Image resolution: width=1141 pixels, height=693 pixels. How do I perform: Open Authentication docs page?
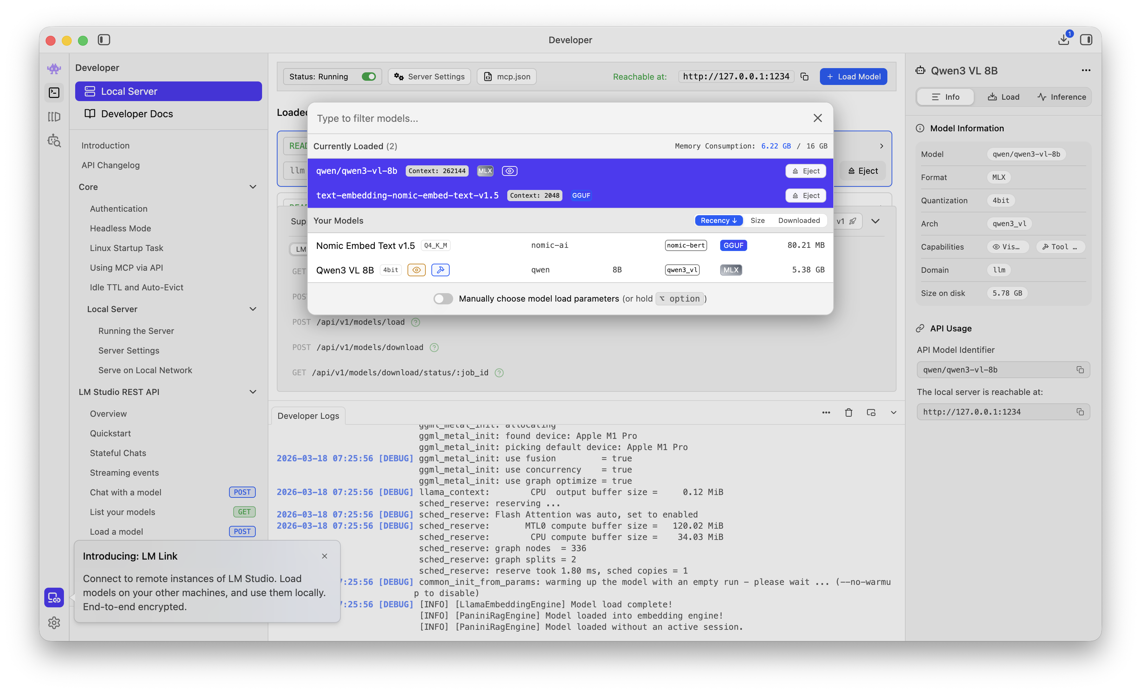pyautogui.click(x=118, y=209)
